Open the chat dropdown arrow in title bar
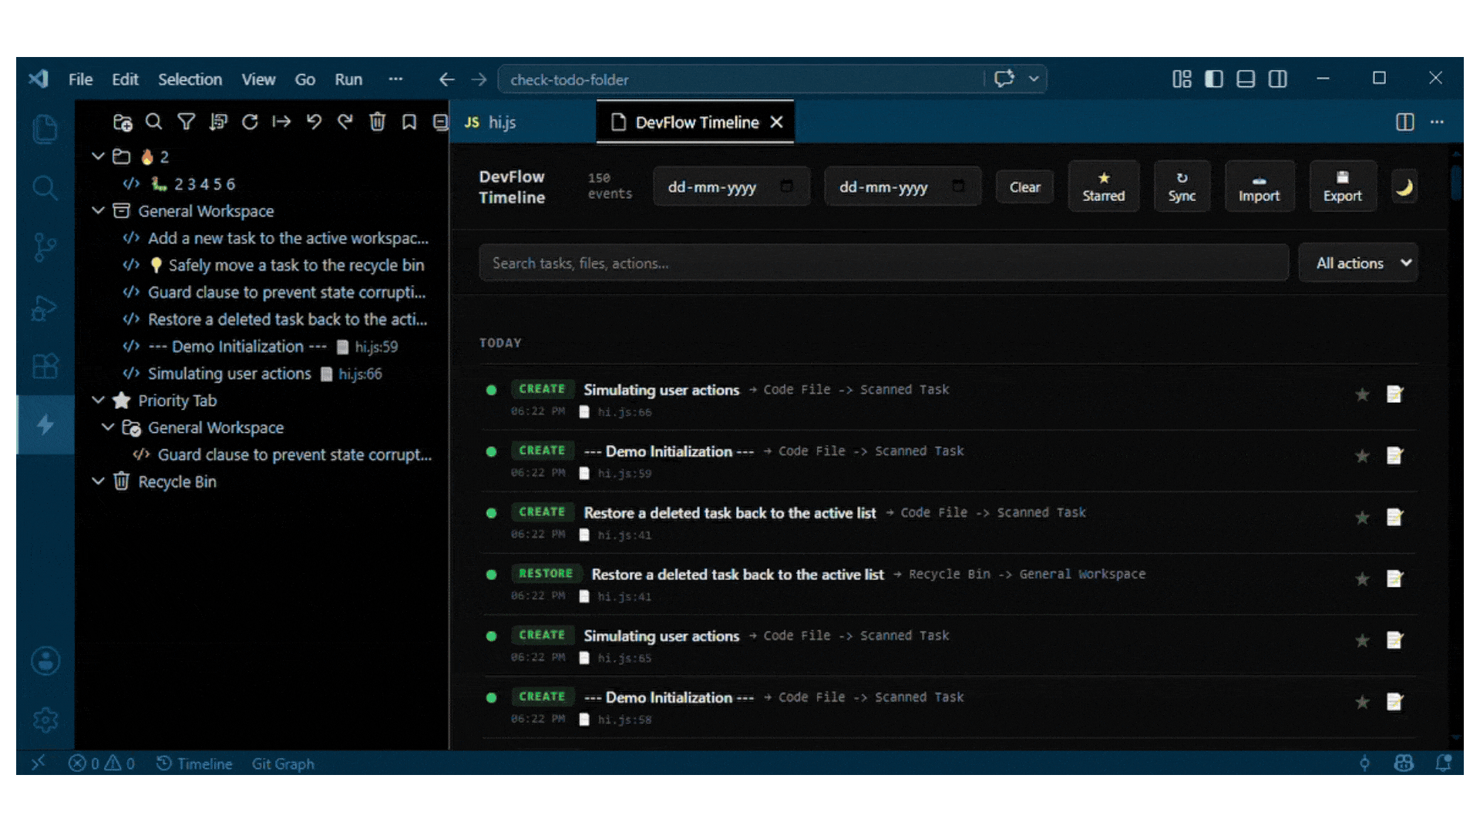The image size is (1480, 832). pos(1034,79)
